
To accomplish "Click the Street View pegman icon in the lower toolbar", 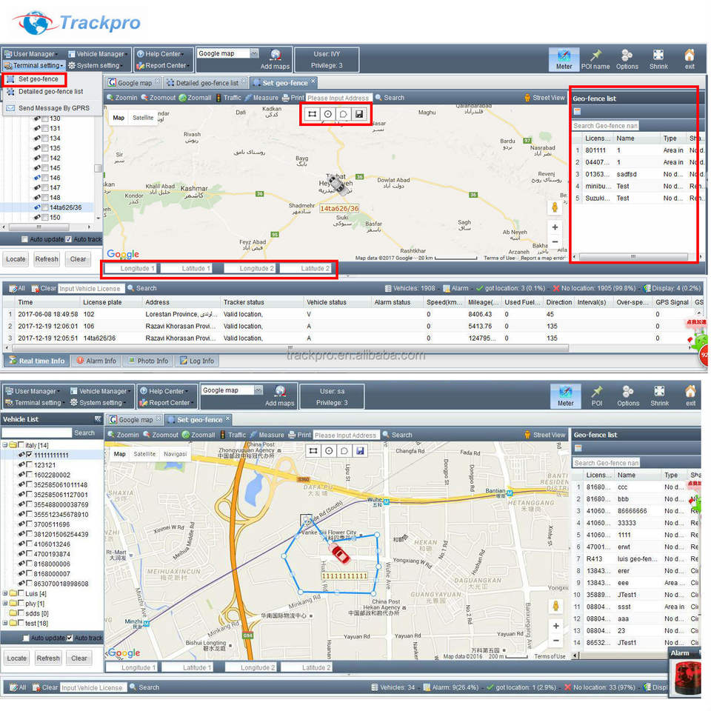I will (527, 435).
